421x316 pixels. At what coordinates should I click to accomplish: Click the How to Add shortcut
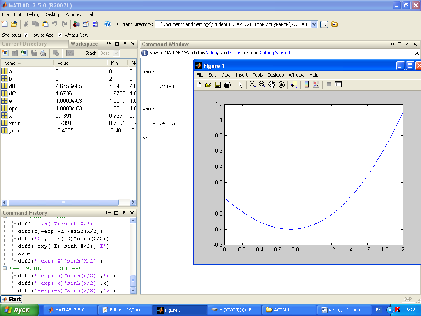[39, 35]
